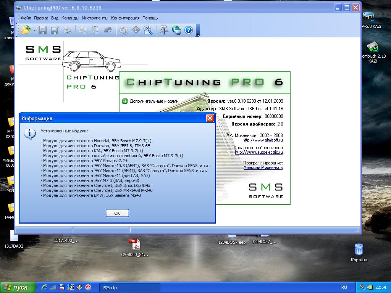This screenshot has width=391, height=293.
Task: Click the greyed map search icon left of the info diamond
Action: point(124,30)
